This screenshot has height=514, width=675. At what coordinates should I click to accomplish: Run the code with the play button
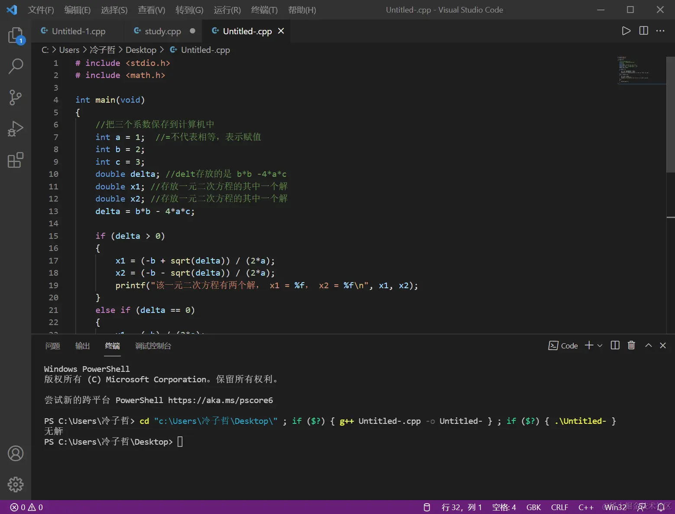click(x=626, y=31)
